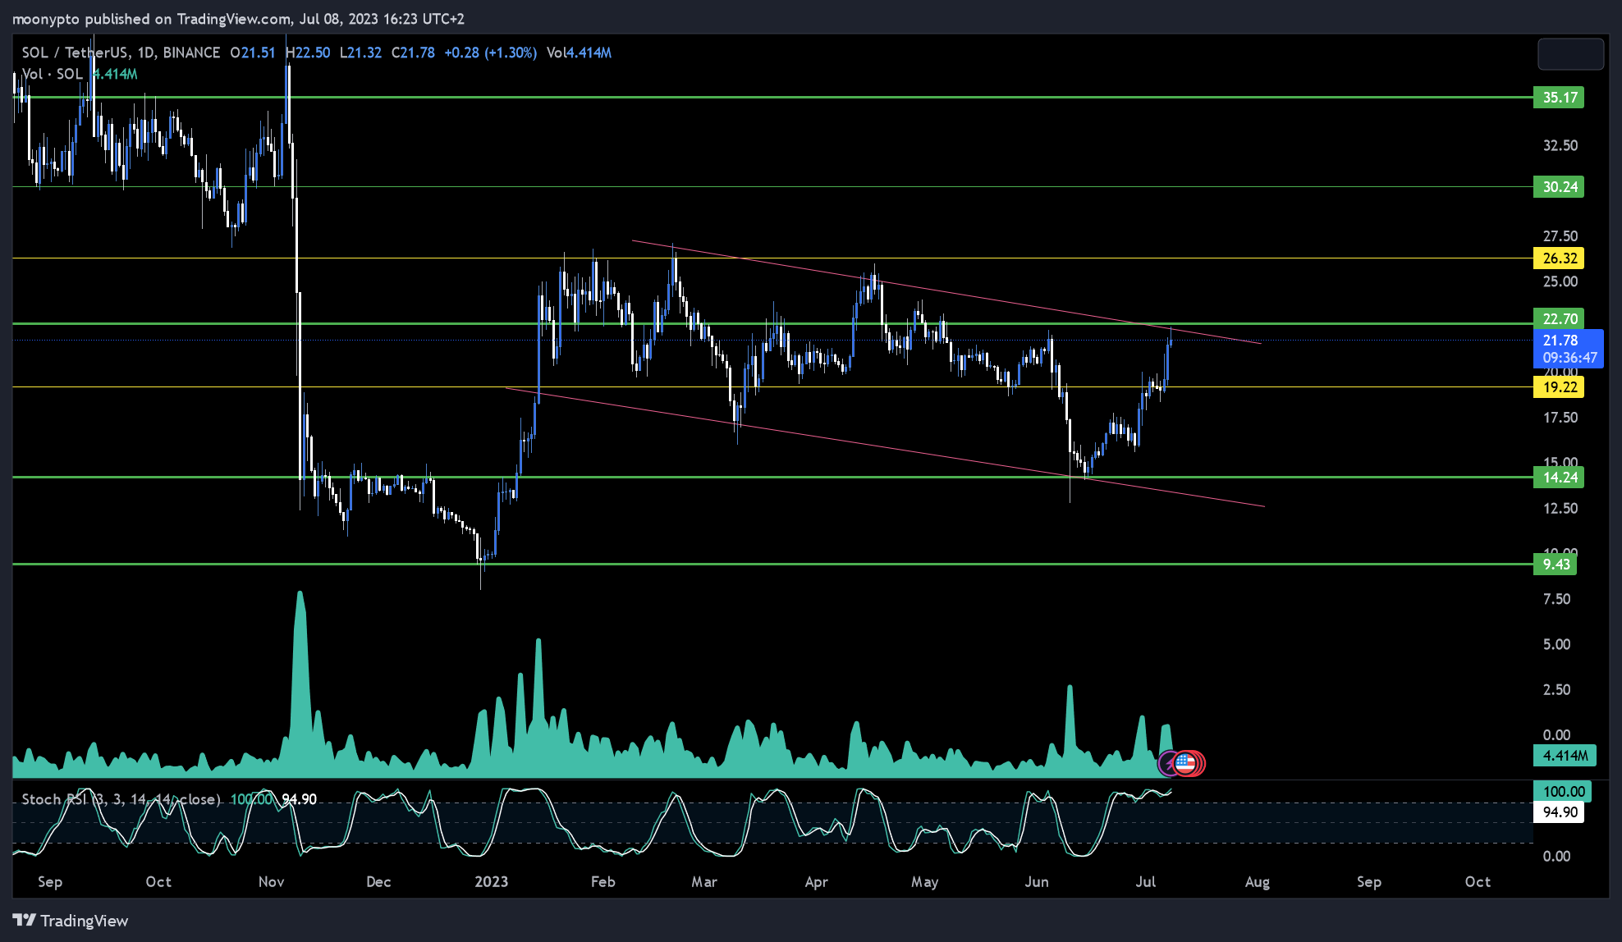Click the 25.00 price scale value

point(1560,281)
